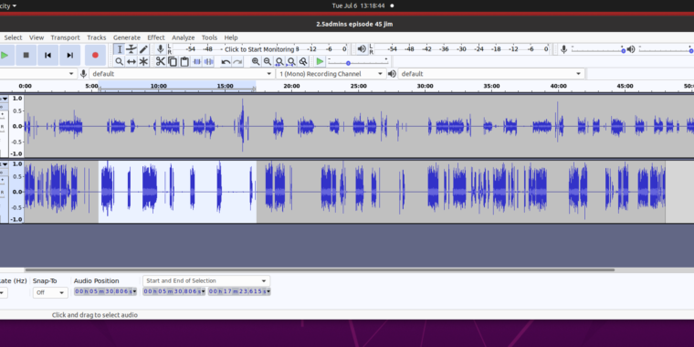Viewport: 694px width, 347px height.
Task: Open the project rate dropdown
Action: pos(3,292)
